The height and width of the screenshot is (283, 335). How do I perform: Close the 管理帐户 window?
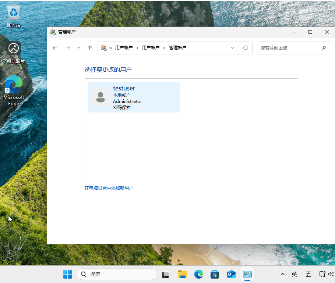(327, 32)
